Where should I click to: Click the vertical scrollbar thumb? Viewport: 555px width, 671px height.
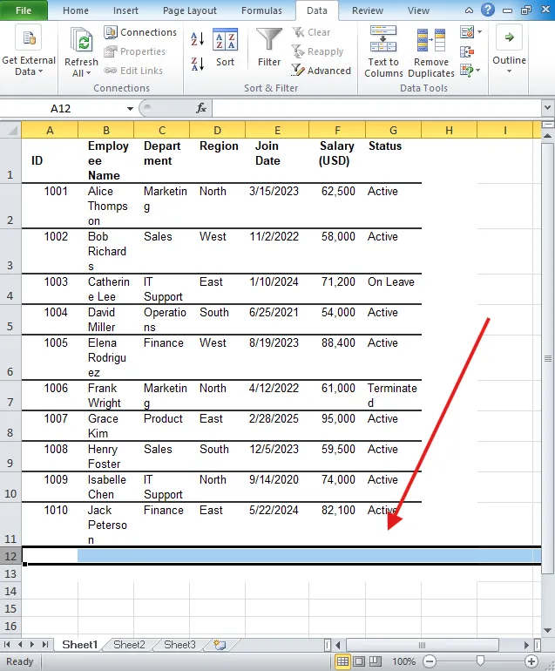point(547,359)
